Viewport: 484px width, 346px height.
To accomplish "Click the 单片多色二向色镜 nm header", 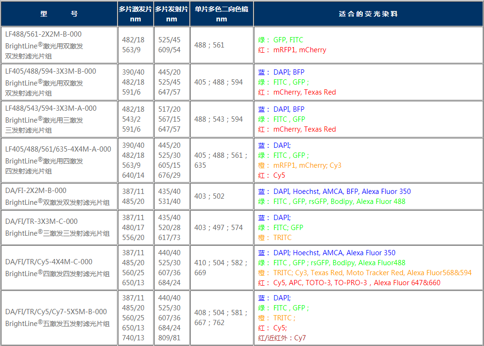I will [x=222, y=14].
